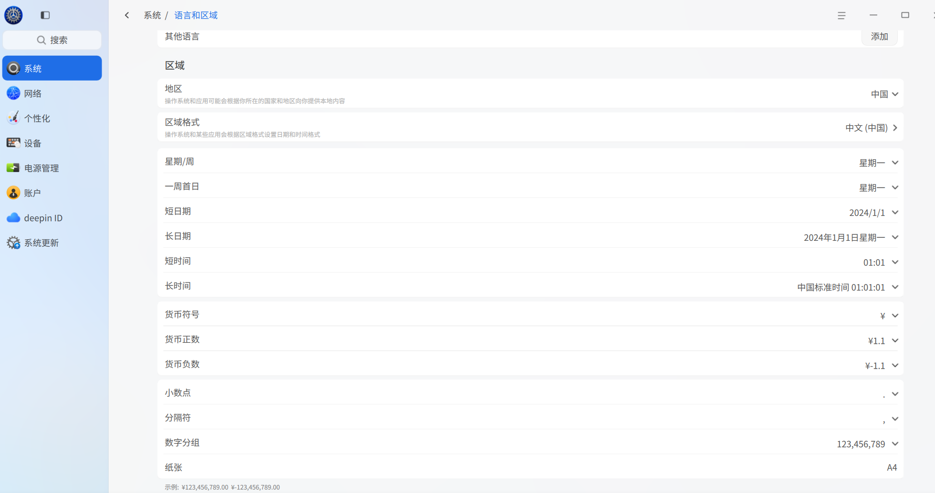Go back with the arrow icon

point(127,15)
